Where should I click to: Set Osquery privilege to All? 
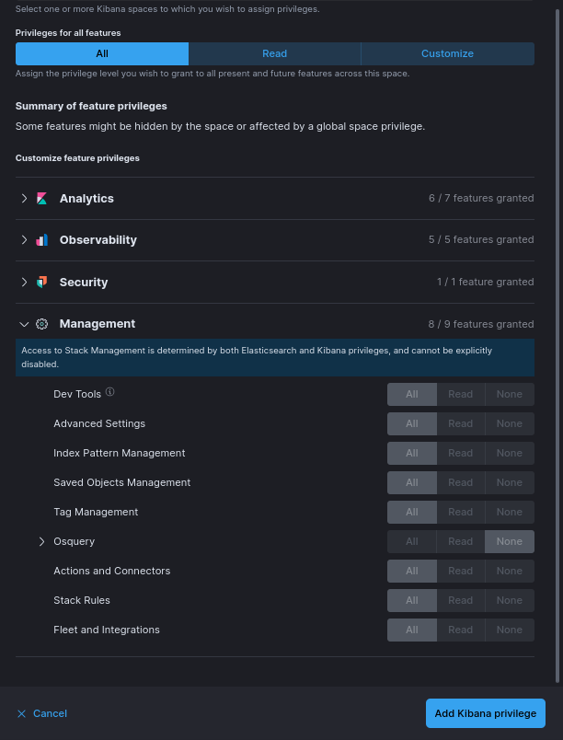(x=411, y=541)
